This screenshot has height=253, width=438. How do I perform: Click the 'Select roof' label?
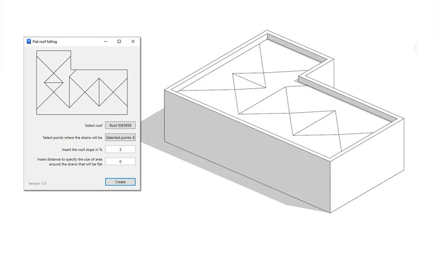94,125
